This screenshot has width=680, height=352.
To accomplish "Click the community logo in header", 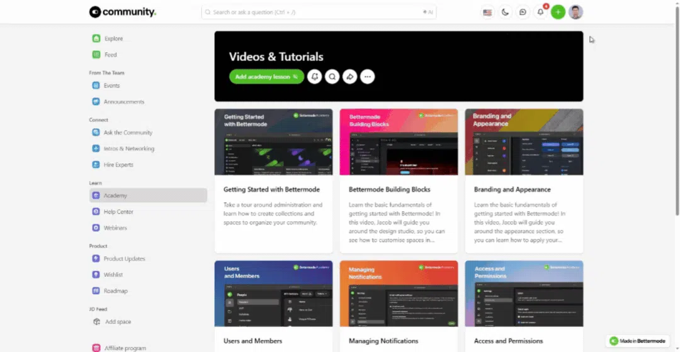I will point(123,12).
